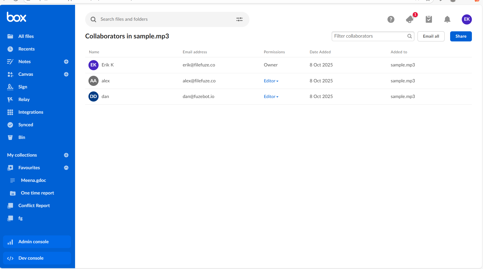Click the Filter collaborators field
This screenshot has width=483, height=269.
(370, 36)
